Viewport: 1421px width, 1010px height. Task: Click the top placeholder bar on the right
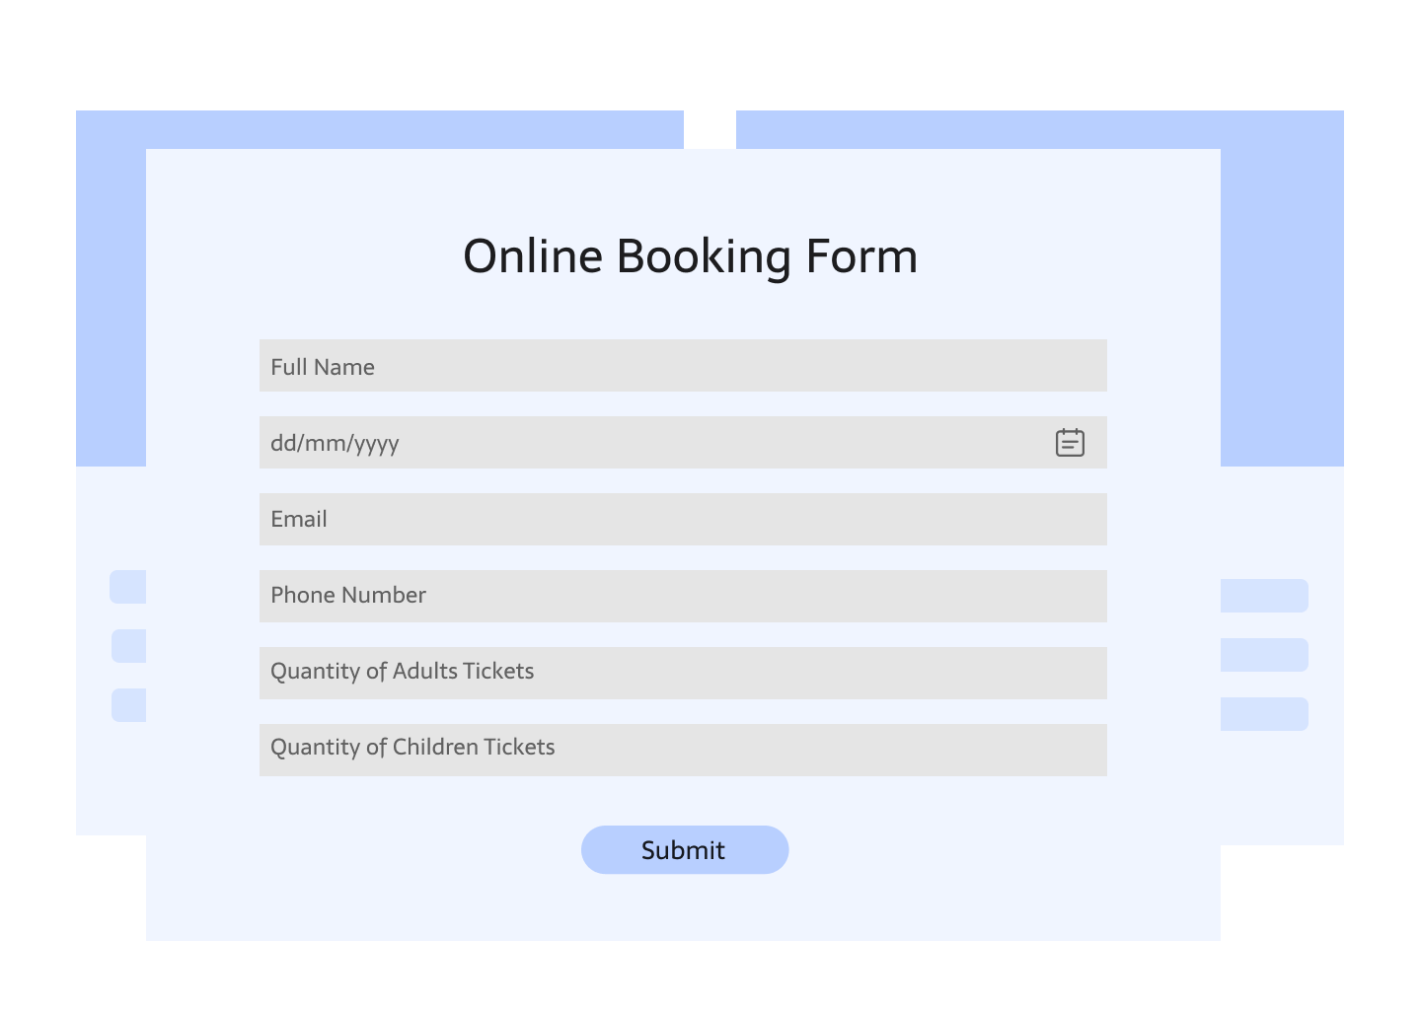pos(1264,596)
